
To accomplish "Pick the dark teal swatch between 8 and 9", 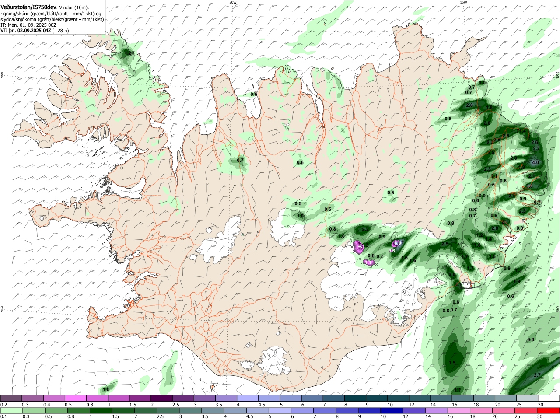I will 355,398.
